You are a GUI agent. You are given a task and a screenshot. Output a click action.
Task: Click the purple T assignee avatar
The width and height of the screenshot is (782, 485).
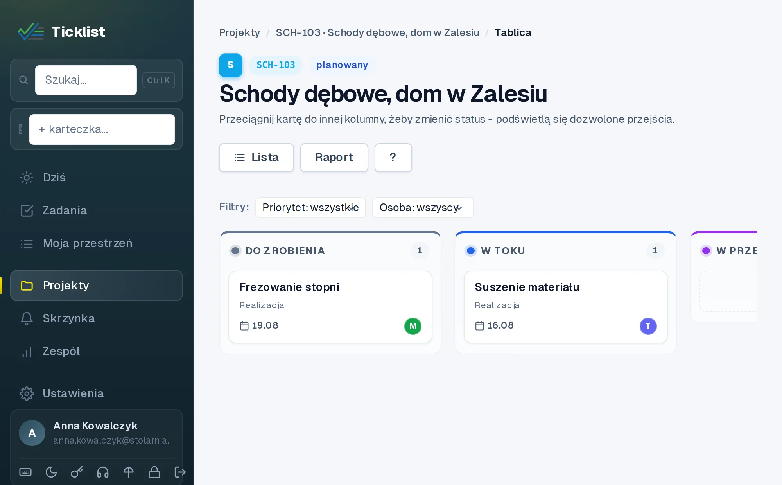pyautogui.click(x=648, y=326)
